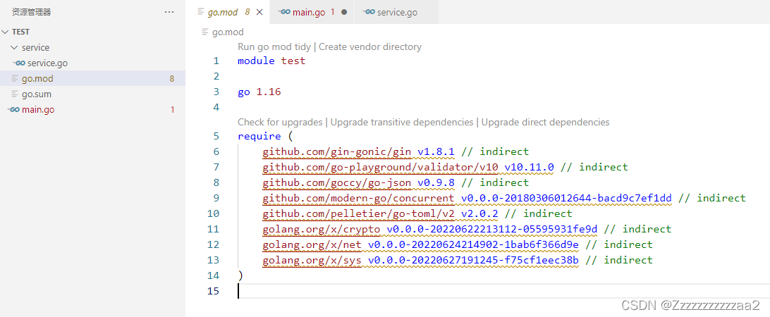Click the file icon beside go.sum
The height and width of the screenshot is (317, 770).
click(15, 94)
